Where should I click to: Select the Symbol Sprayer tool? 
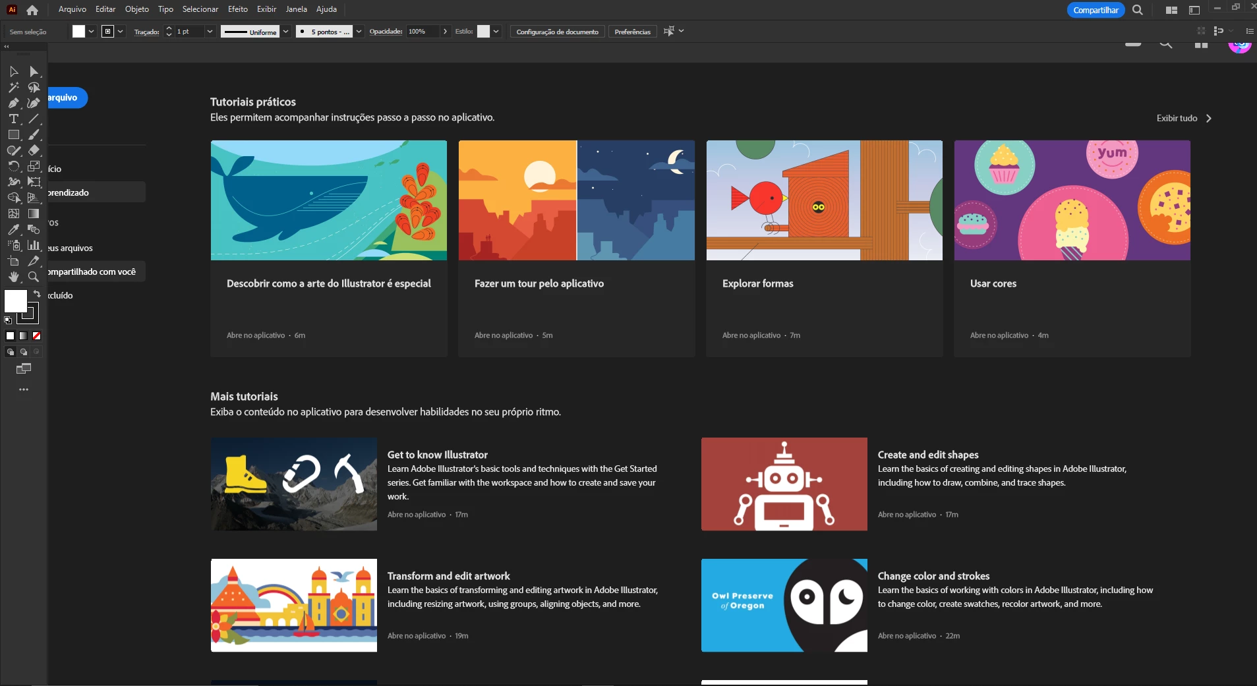[x=13, y=245]
